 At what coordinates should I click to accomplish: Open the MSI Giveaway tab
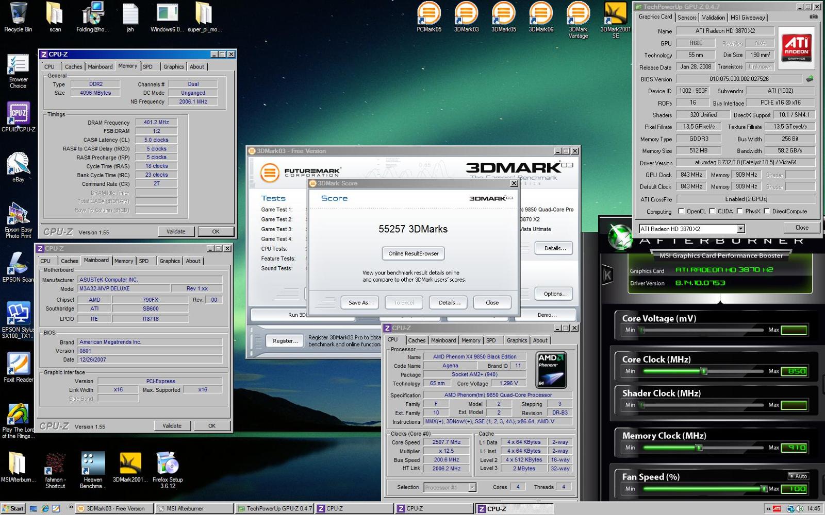748,18
